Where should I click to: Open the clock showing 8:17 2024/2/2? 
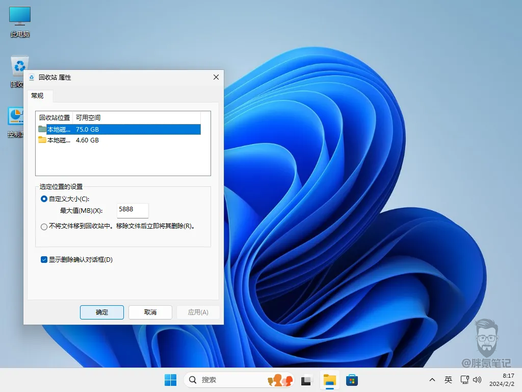tap(502, 380)
